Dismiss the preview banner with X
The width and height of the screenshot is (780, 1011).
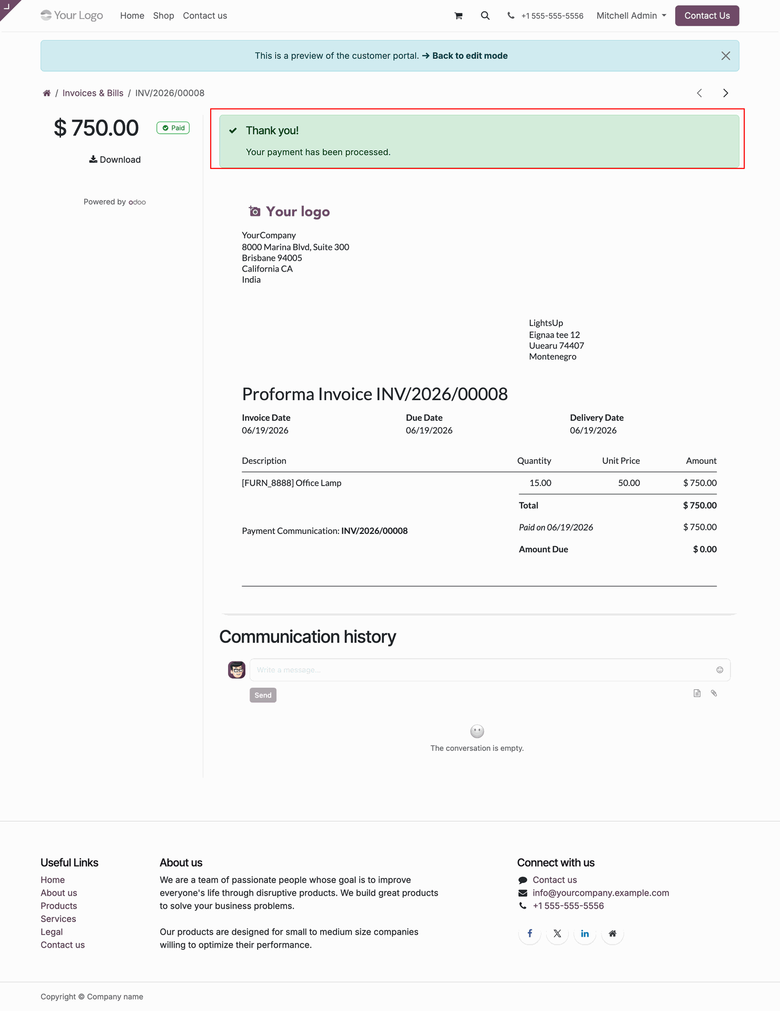tap(725, 56)
